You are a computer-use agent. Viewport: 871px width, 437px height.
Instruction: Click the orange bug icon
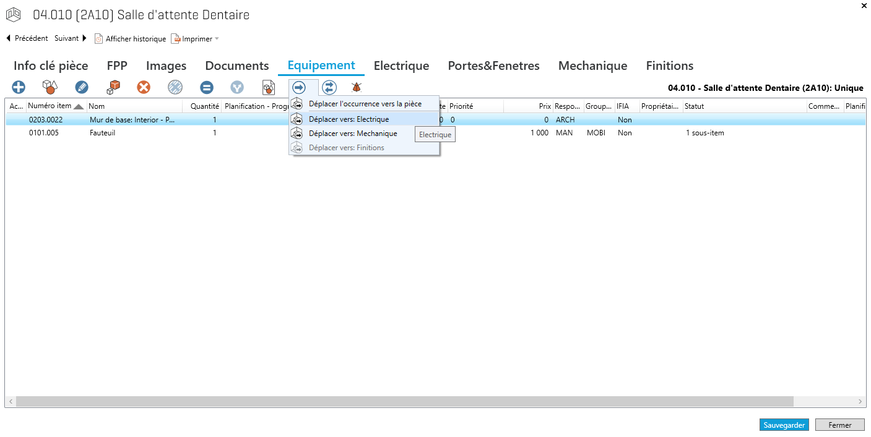click(357, 88)
